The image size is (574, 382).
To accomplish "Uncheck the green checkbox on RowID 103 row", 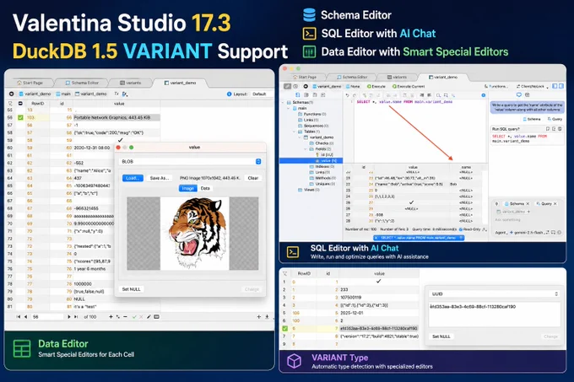I will (x=20, y=117).
